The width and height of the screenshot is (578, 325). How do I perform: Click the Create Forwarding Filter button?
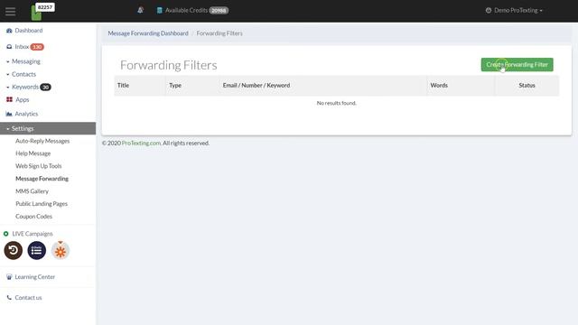tap(517, 64)
